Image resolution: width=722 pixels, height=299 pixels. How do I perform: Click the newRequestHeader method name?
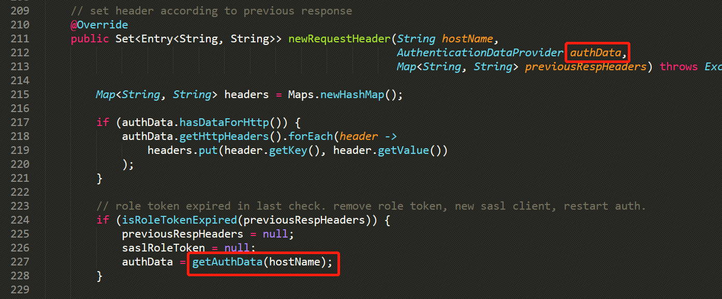tap(340, 39)
